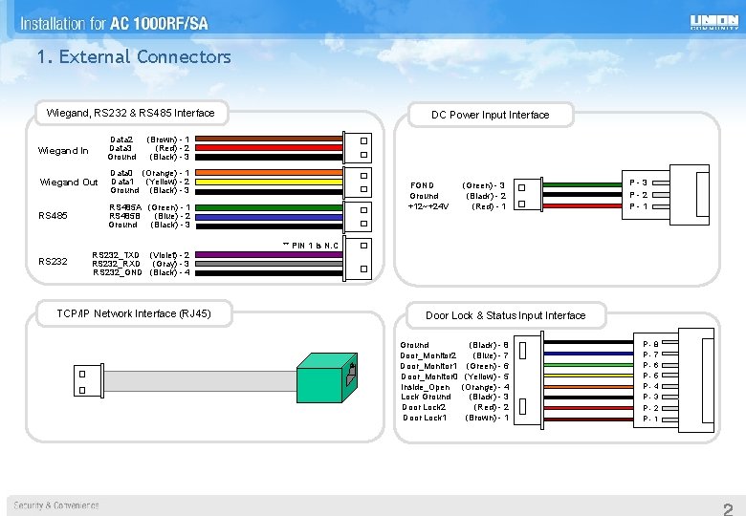Click the 'Security & Convenience' footer text
Screen dimensions: 746x516
click(x=56, y=505)
